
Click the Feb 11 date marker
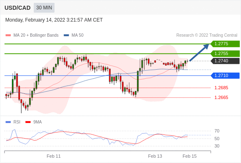pyautogui.click(x=54, y=156)
